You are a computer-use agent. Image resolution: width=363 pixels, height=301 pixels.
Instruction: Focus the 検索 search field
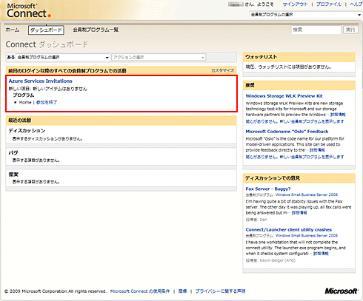point(316,30)
